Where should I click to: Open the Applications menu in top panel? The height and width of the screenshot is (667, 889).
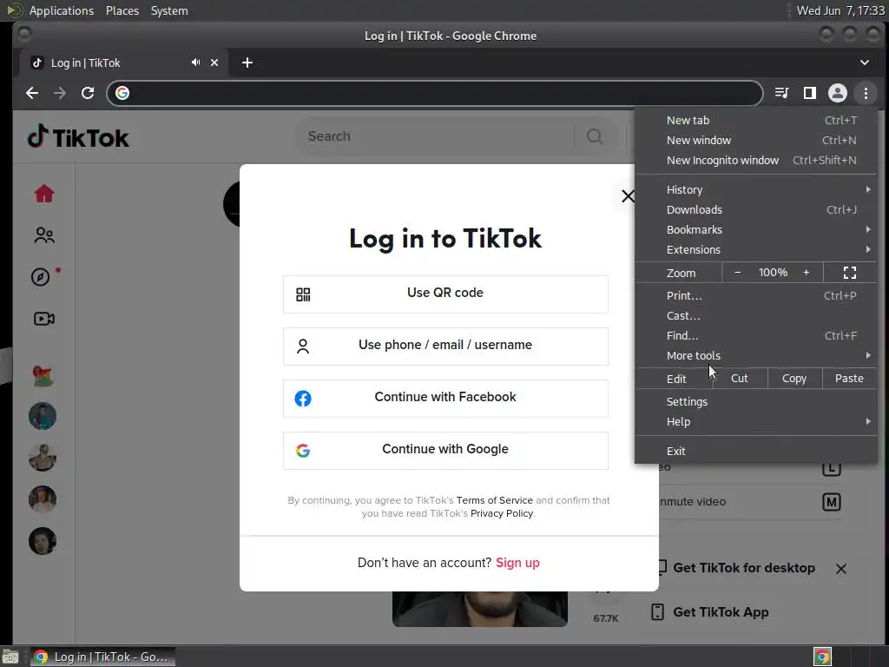point(62,10)
